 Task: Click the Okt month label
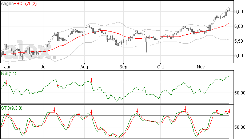160,67
